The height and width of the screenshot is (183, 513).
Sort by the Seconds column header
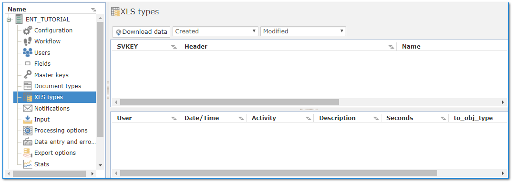pyautogui.click(x=400, y=118)
